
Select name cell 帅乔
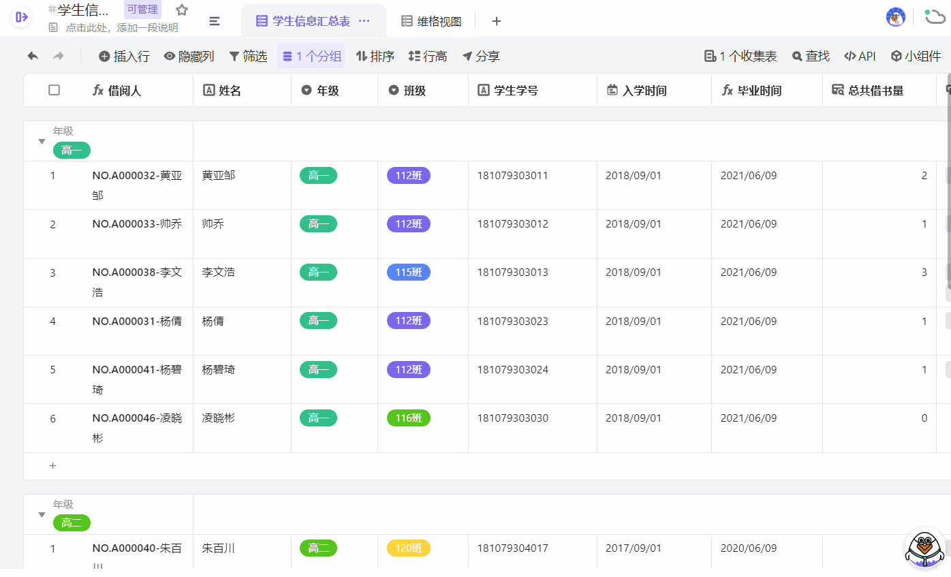[243, 234]
